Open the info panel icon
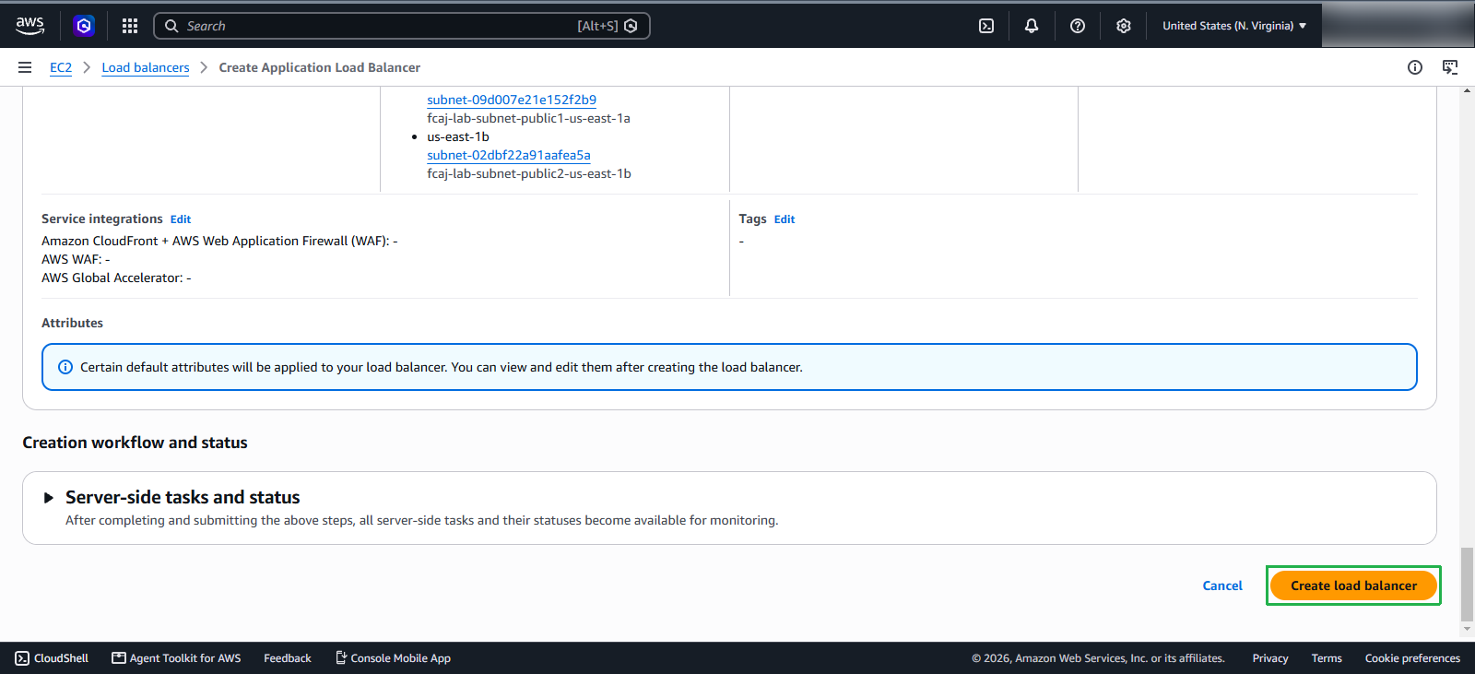1475x674 pixels. (x=1415, y=67)
